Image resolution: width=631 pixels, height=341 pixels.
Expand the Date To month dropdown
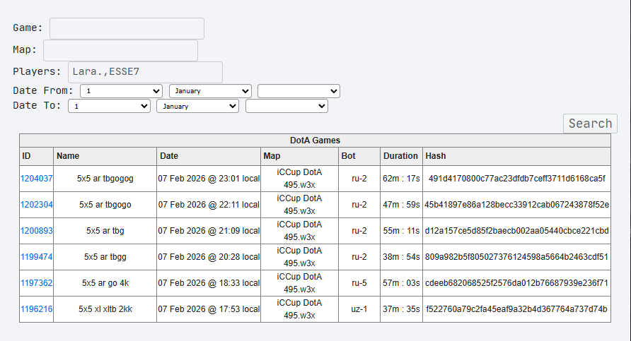tap(197, 106)
